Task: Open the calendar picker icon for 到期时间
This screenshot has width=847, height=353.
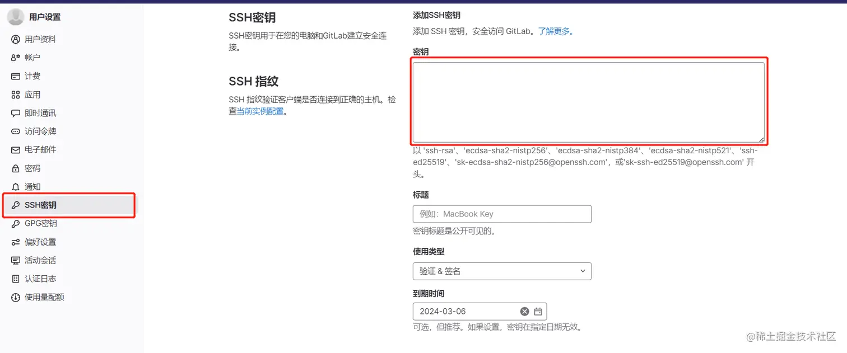Action: 538,312
